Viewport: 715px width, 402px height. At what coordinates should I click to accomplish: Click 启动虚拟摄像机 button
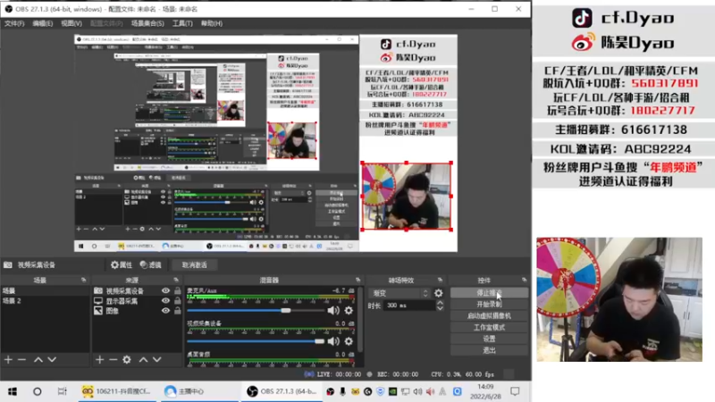[489, 315]
